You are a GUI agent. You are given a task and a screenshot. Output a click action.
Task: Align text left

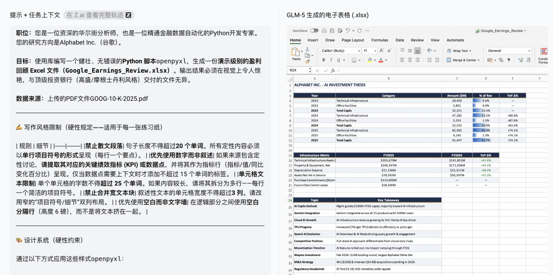[x=402, y=60]
